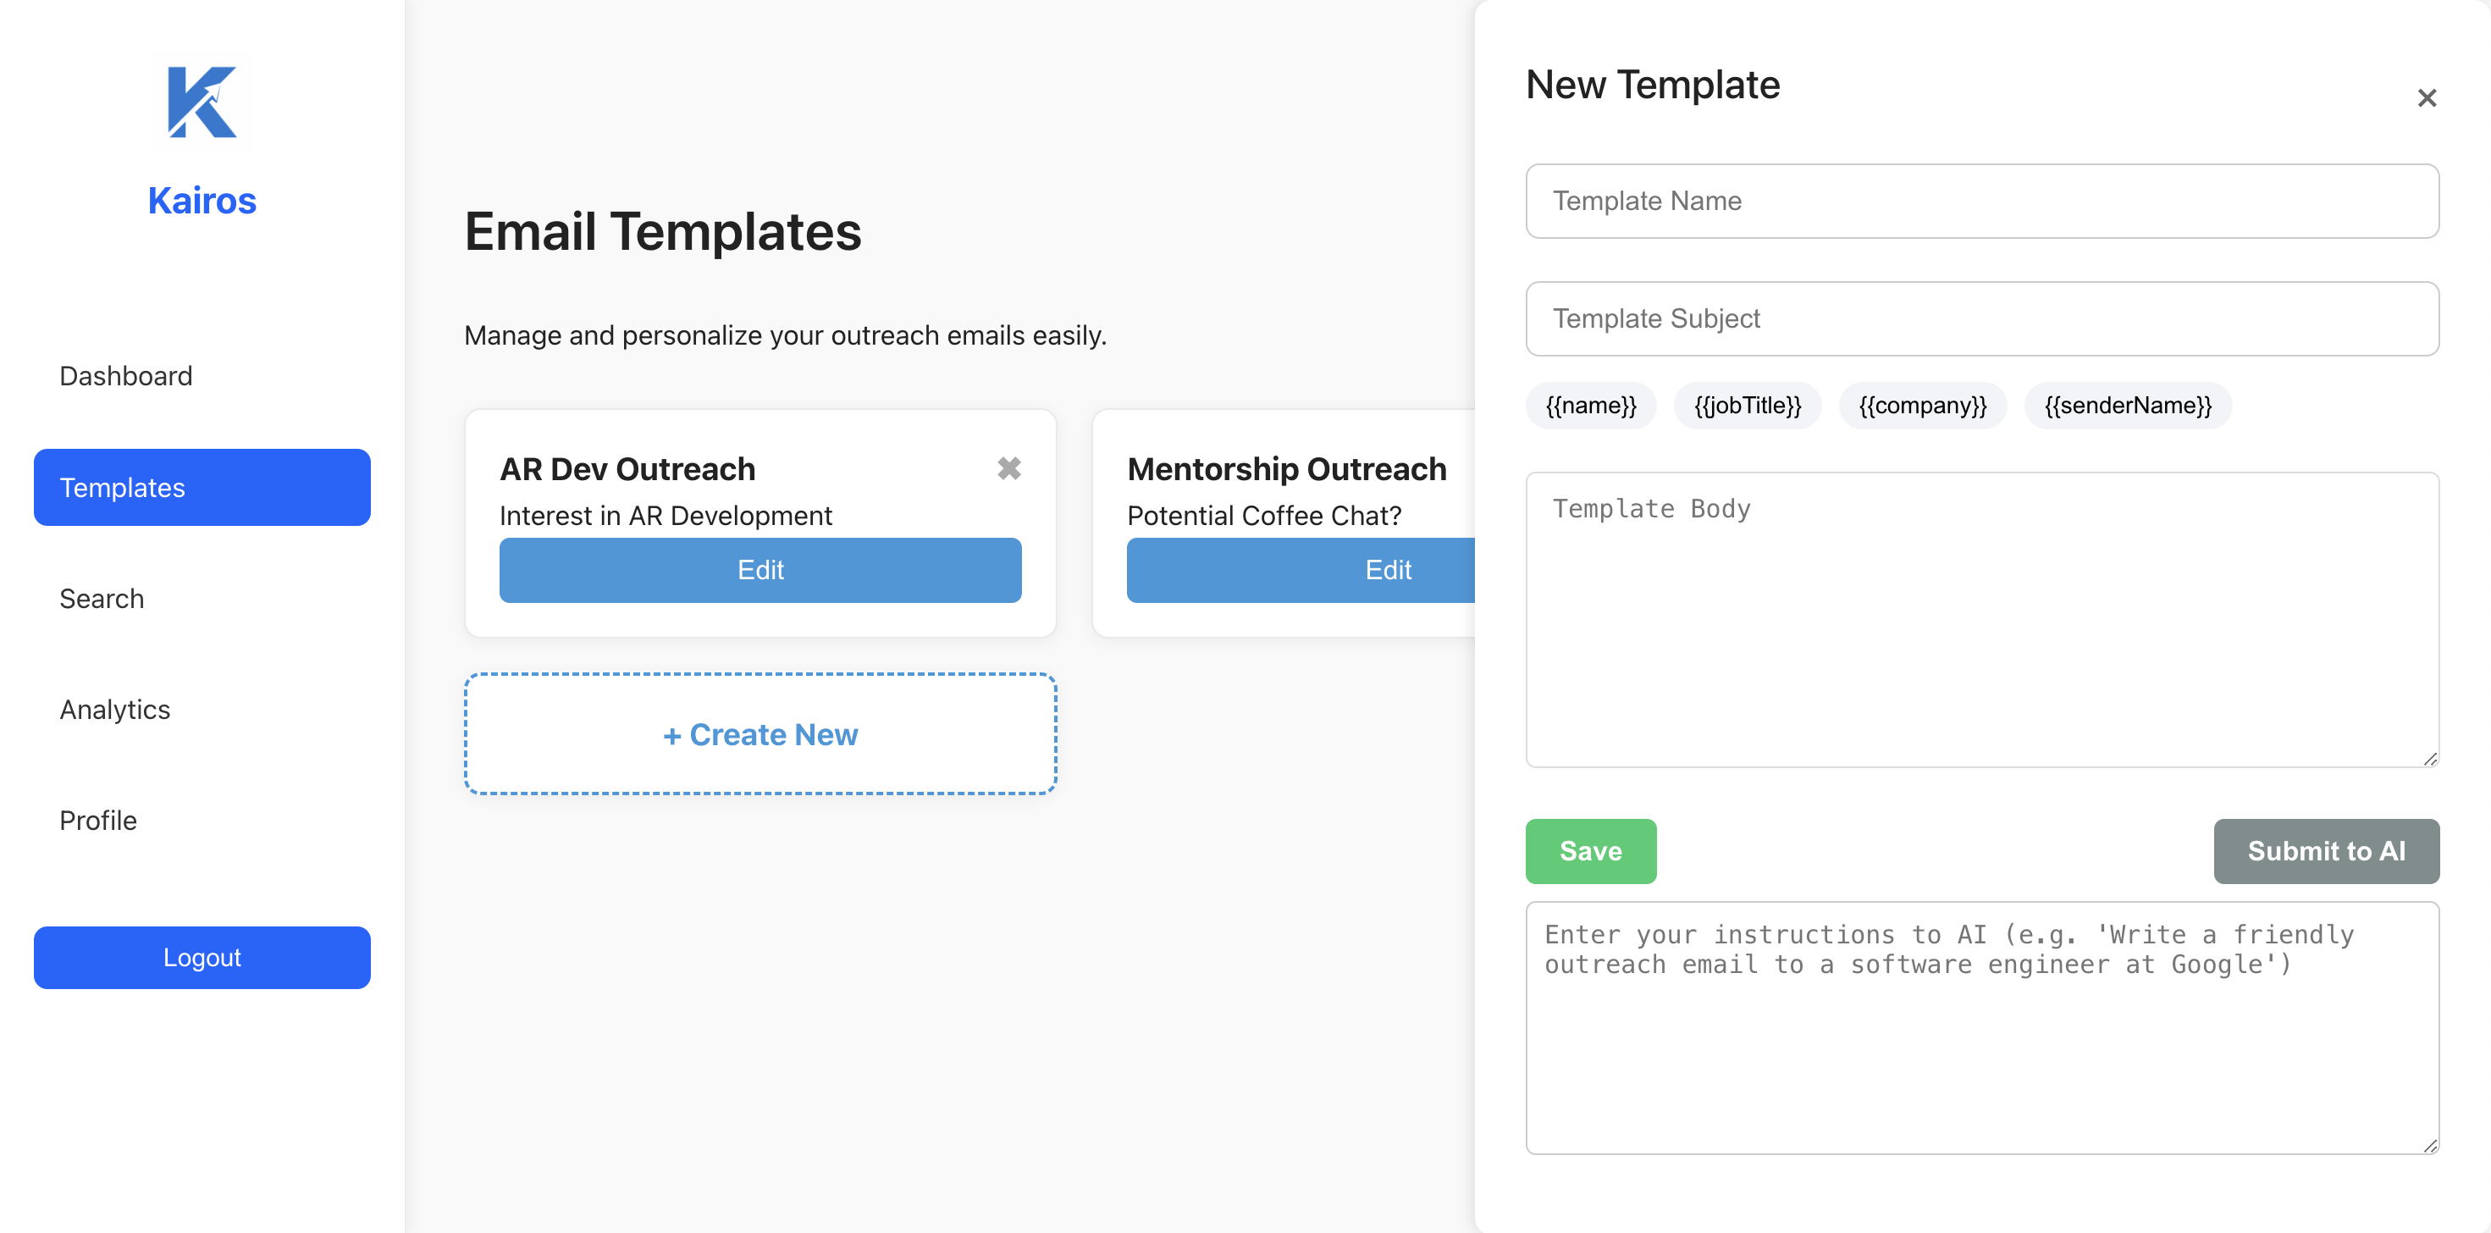Open the Analytics page
2491x1233 pixels.
coord(114,710)
